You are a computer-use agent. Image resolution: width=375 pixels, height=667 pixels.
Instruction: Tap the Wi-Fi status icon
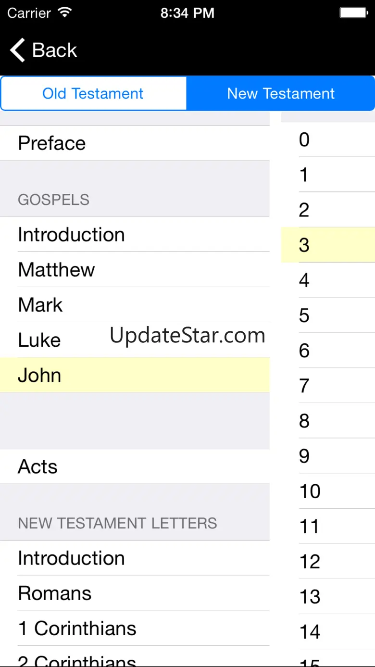(x=64, y=13)
